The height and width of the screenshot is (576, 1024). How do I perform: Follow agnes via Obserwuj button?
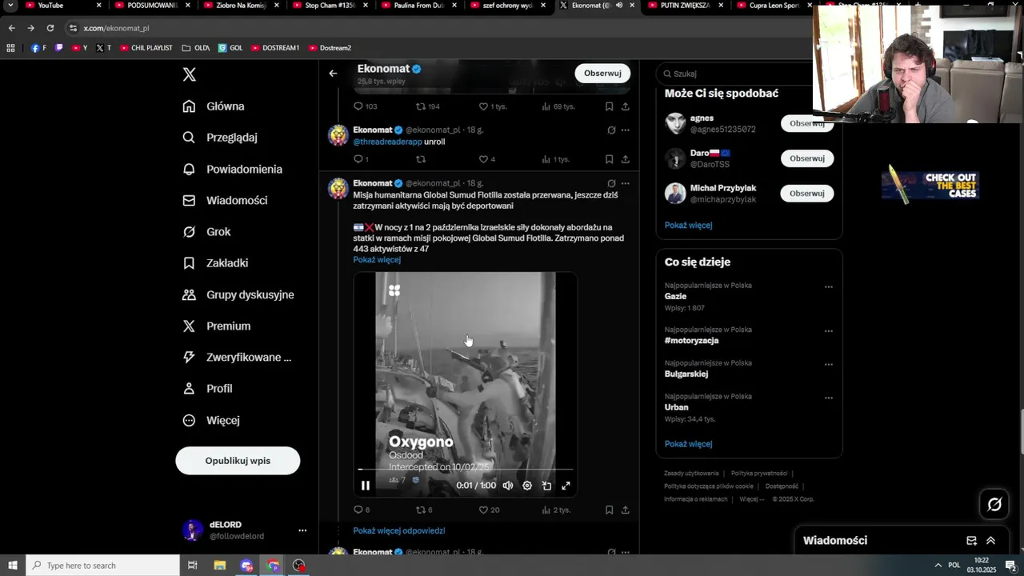[x=807, y=123]
